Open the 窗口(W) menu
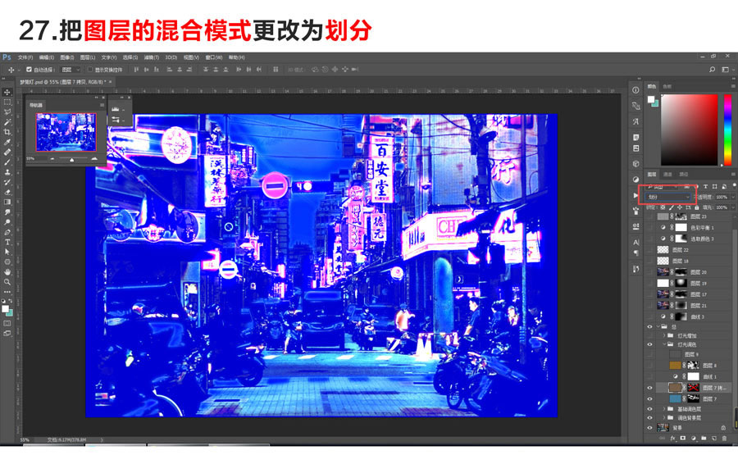 pos(214,57)
